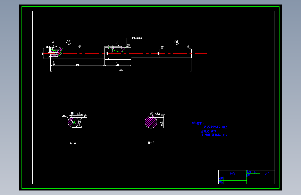Click the cutting plane letter B below the shaft

pyautogui.click(x=117, y=64)
